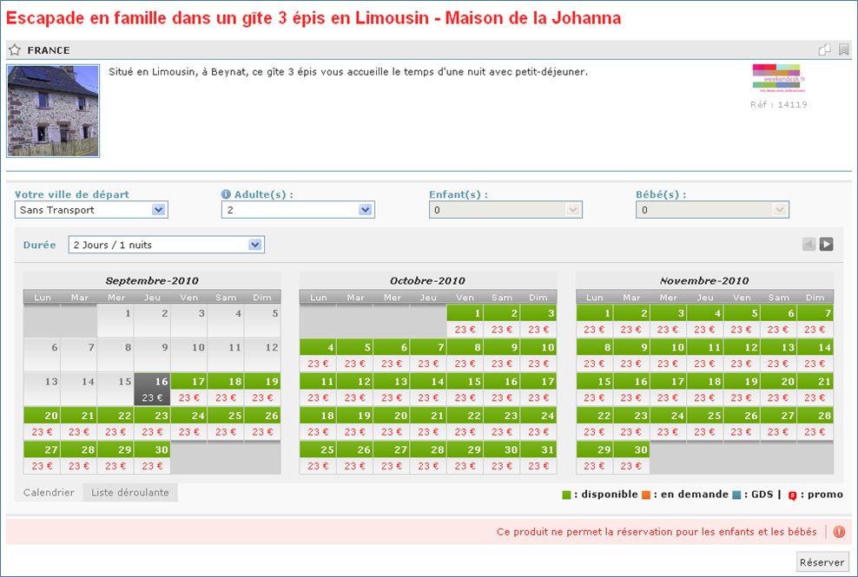This screenshot has height=577, width=858.
Task: Go to next months with right arrow
Action: (x=827, y=245)
